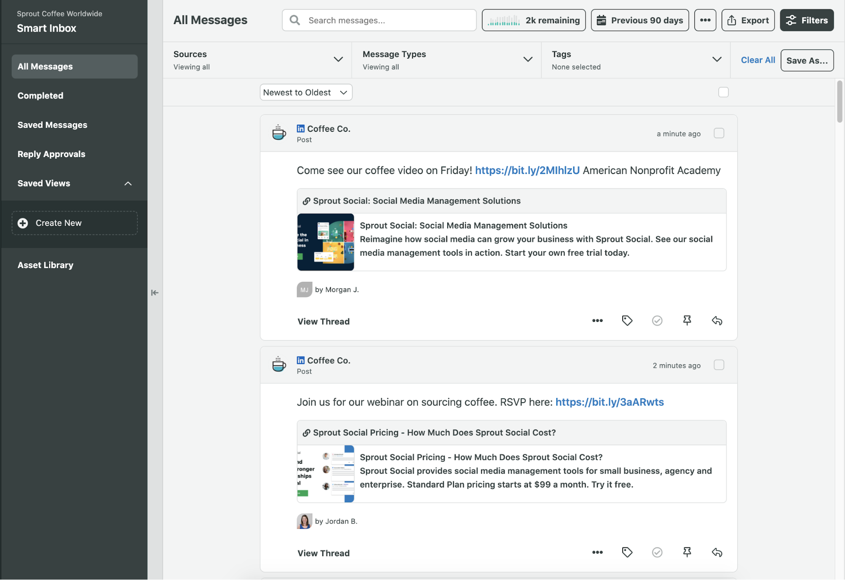
Task: Create New saved view
Action: pyautogui.click(x=74, y=223)
